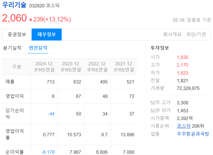Click the 시가 value 1,830

click(182, 57)
